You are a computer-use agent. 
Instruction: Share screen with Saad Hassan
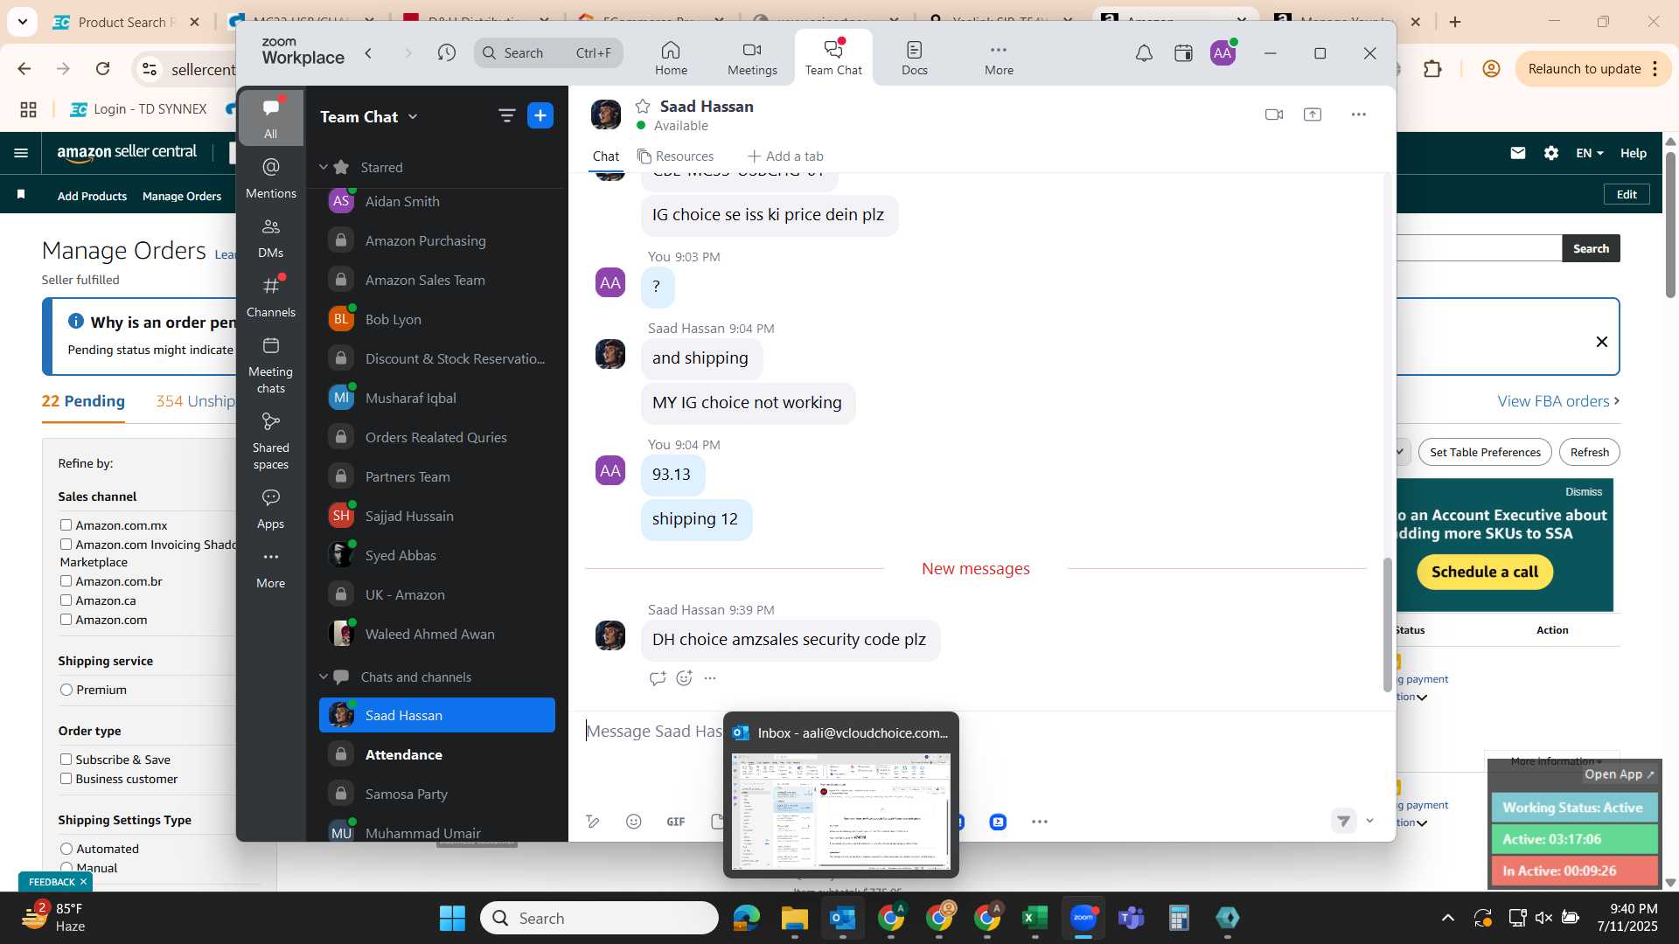1313,115
